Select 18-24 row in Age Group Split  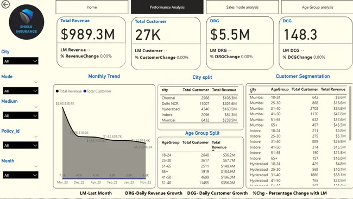[x=198, y=155]
